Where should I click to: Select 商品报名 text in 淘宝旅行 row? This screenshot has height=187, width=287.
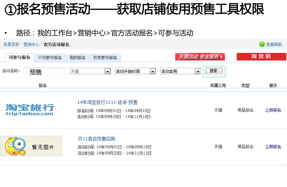[245, 110]
